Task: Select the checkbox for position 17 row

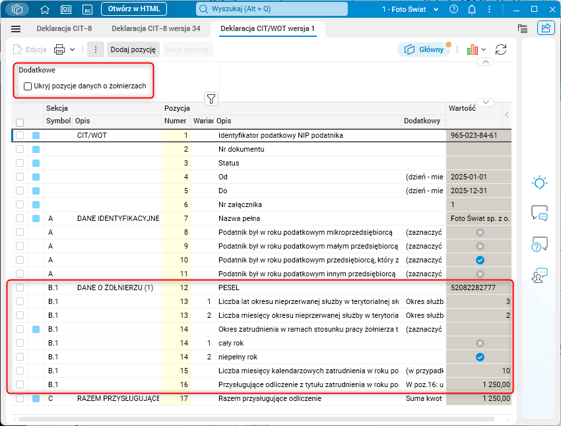Action: (x=20, y=398)
